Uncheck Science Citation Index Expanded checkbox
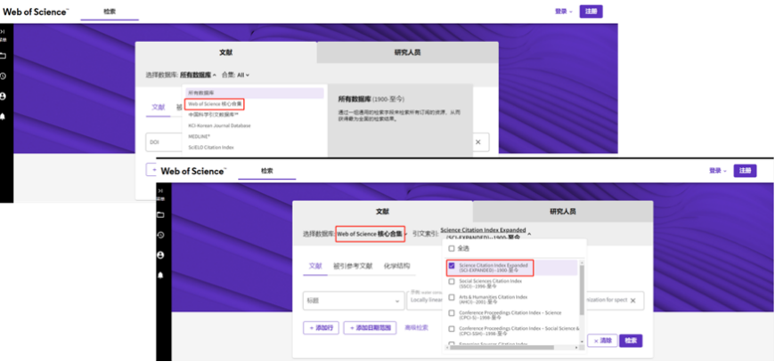 tap(452, 265)
